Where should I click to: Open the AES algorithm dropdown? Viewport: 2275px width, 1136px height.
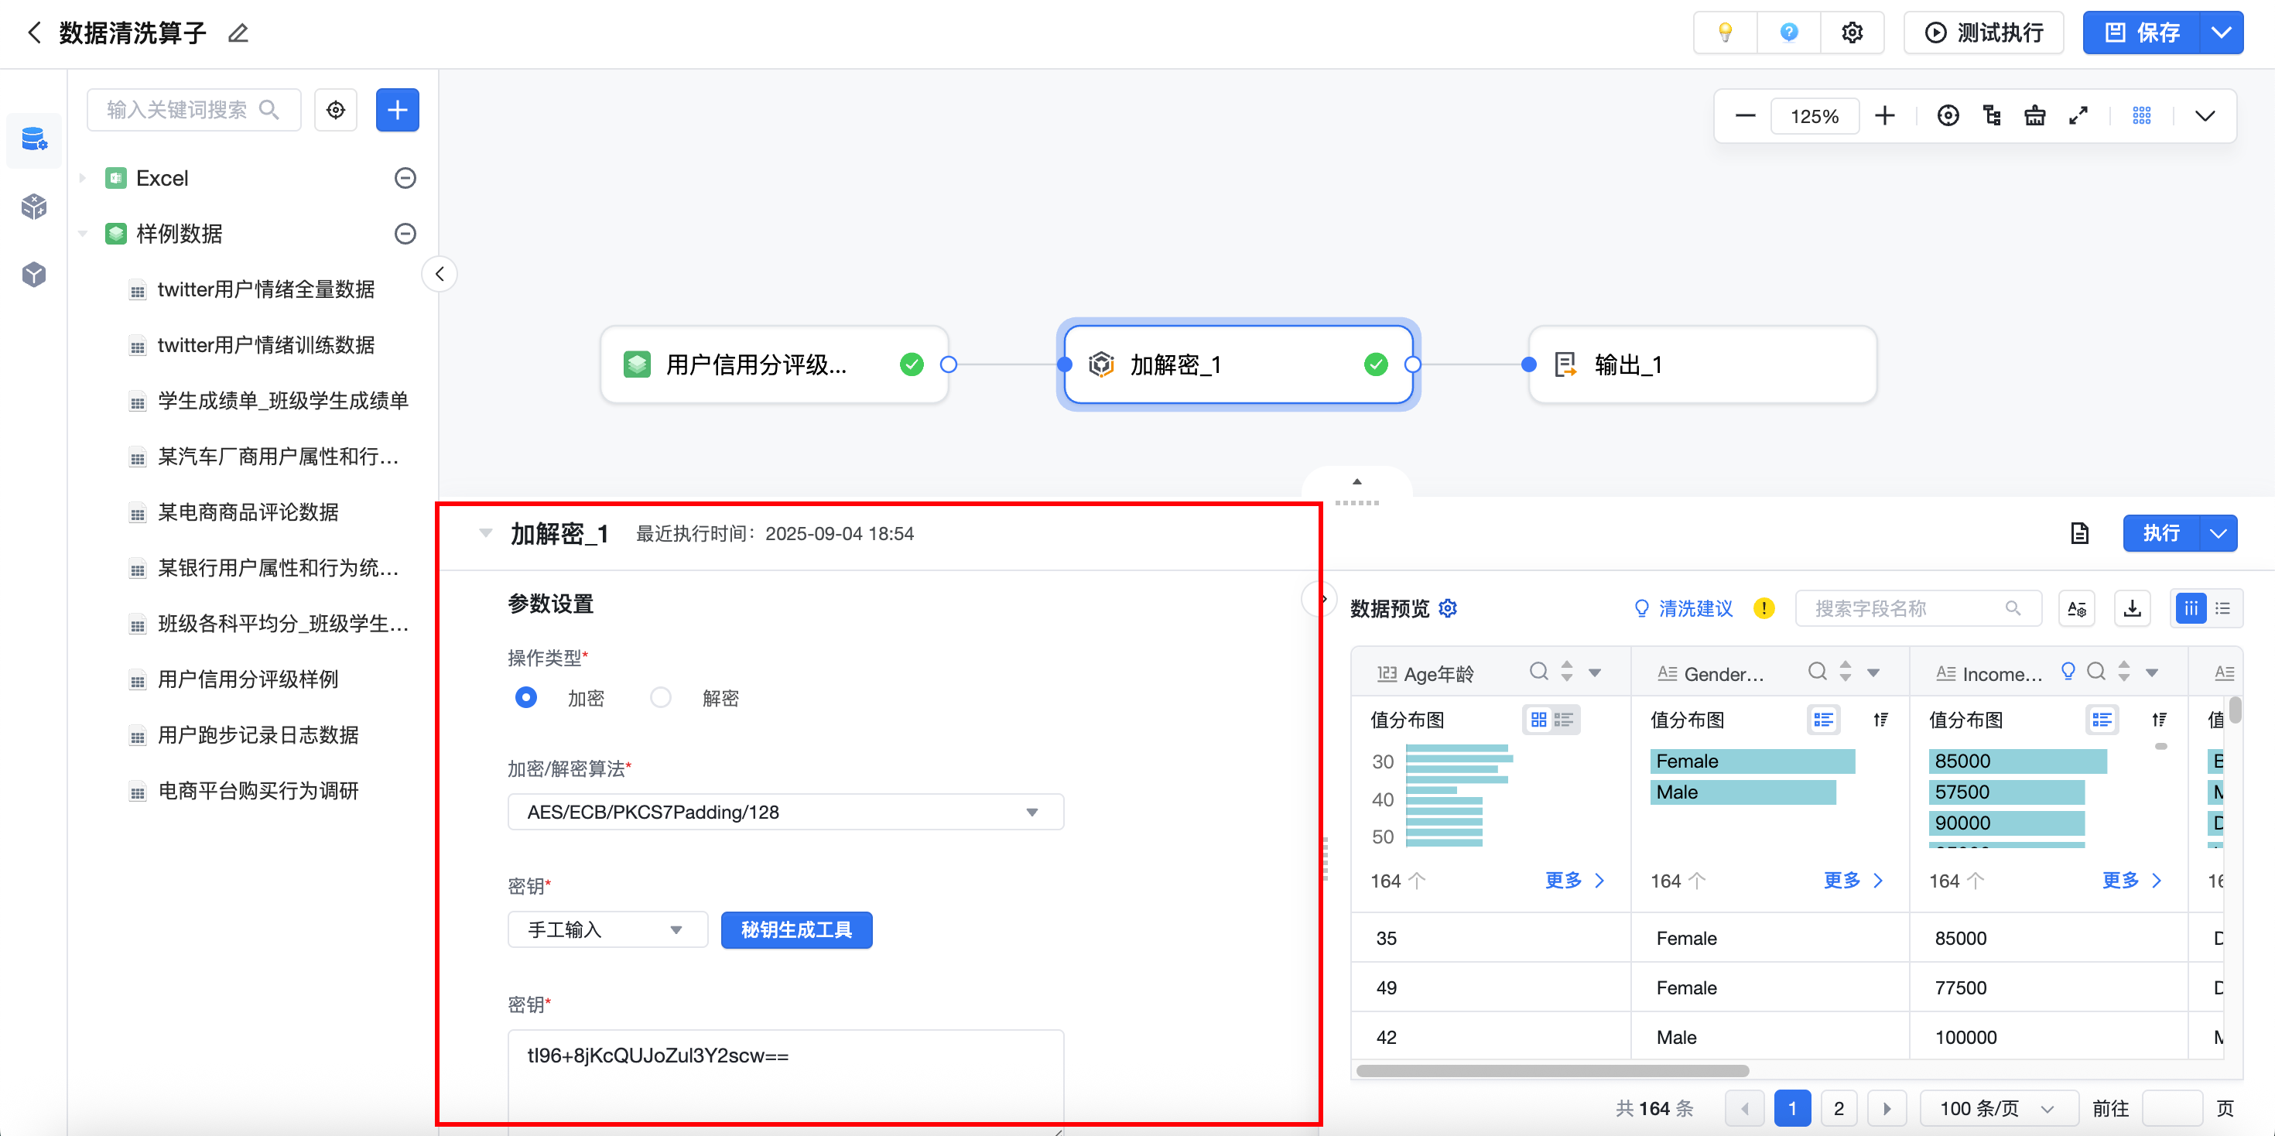785,812
